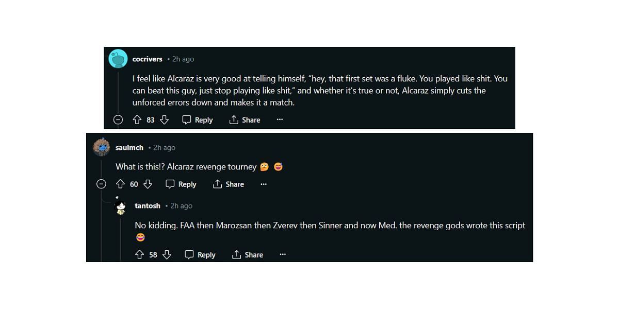This screenshot has height=309, width=619.
Task: Open cocrivers avatar profile
Action: pos(118,59)
